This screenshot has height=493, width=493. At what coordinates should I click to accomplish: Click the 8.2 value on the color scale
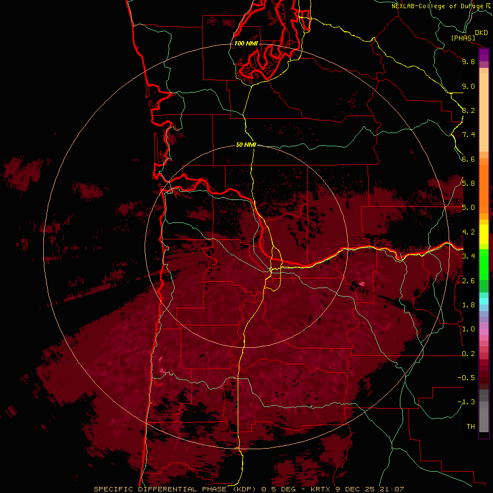click(x=468, y=110)
